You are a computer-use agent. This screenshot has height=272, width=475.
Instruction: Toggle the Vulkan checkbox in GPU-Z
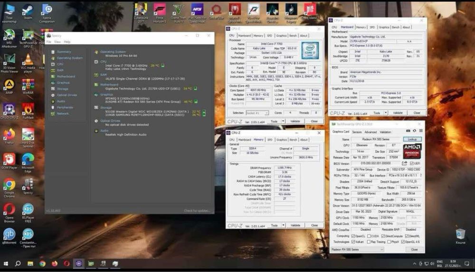(x=353, y=242)
